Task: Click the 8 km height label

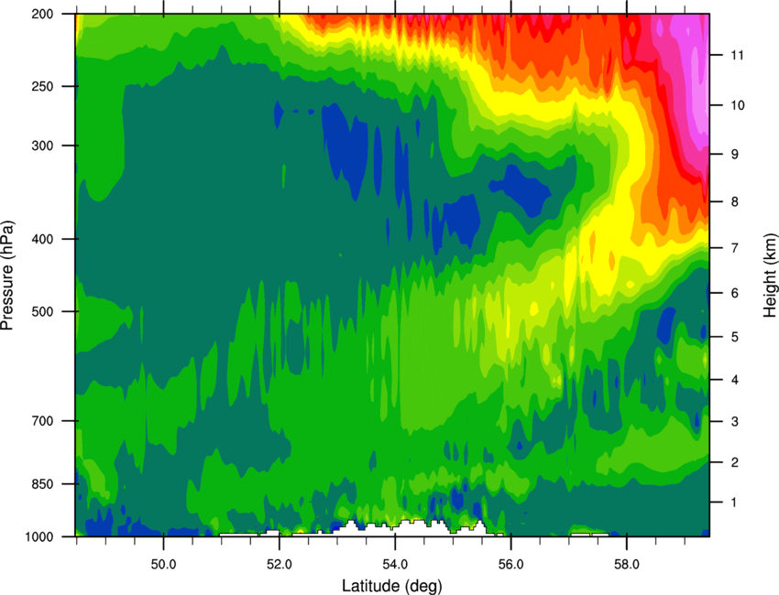Action: [x=735, y=201]
